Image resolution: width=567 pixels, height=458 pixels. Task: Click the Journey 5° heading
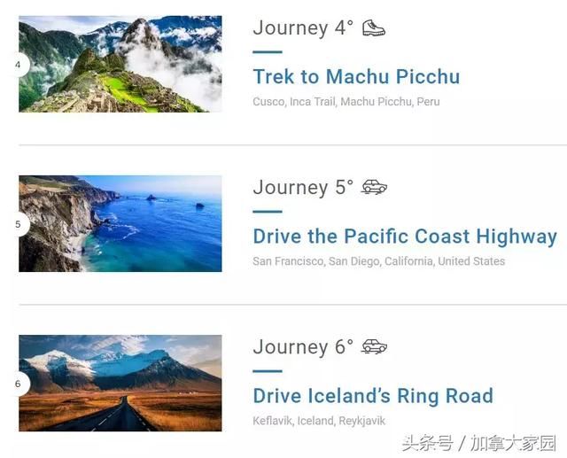303,187
